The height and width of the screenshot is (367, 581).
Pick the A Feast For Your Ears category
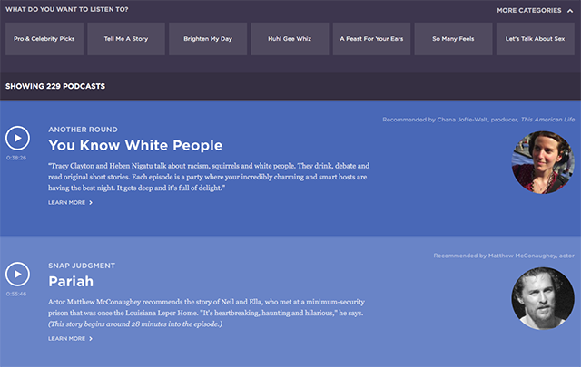pos(371,39)
